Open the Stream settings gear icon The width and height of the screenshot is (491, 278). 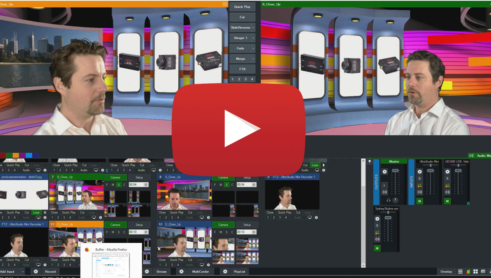(147, 271)
